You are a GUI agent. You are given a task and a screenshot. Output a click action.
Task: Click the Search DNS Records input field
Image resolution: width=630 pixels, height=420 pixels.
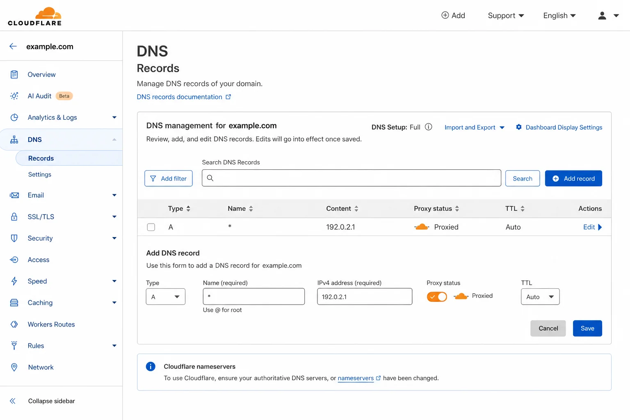352,178
